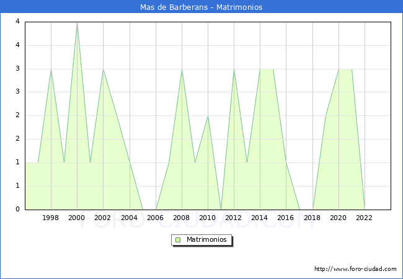Click the green Matrimonios legend swatch
This screenshot has height=279, width=403.
(x=178, y=240)
